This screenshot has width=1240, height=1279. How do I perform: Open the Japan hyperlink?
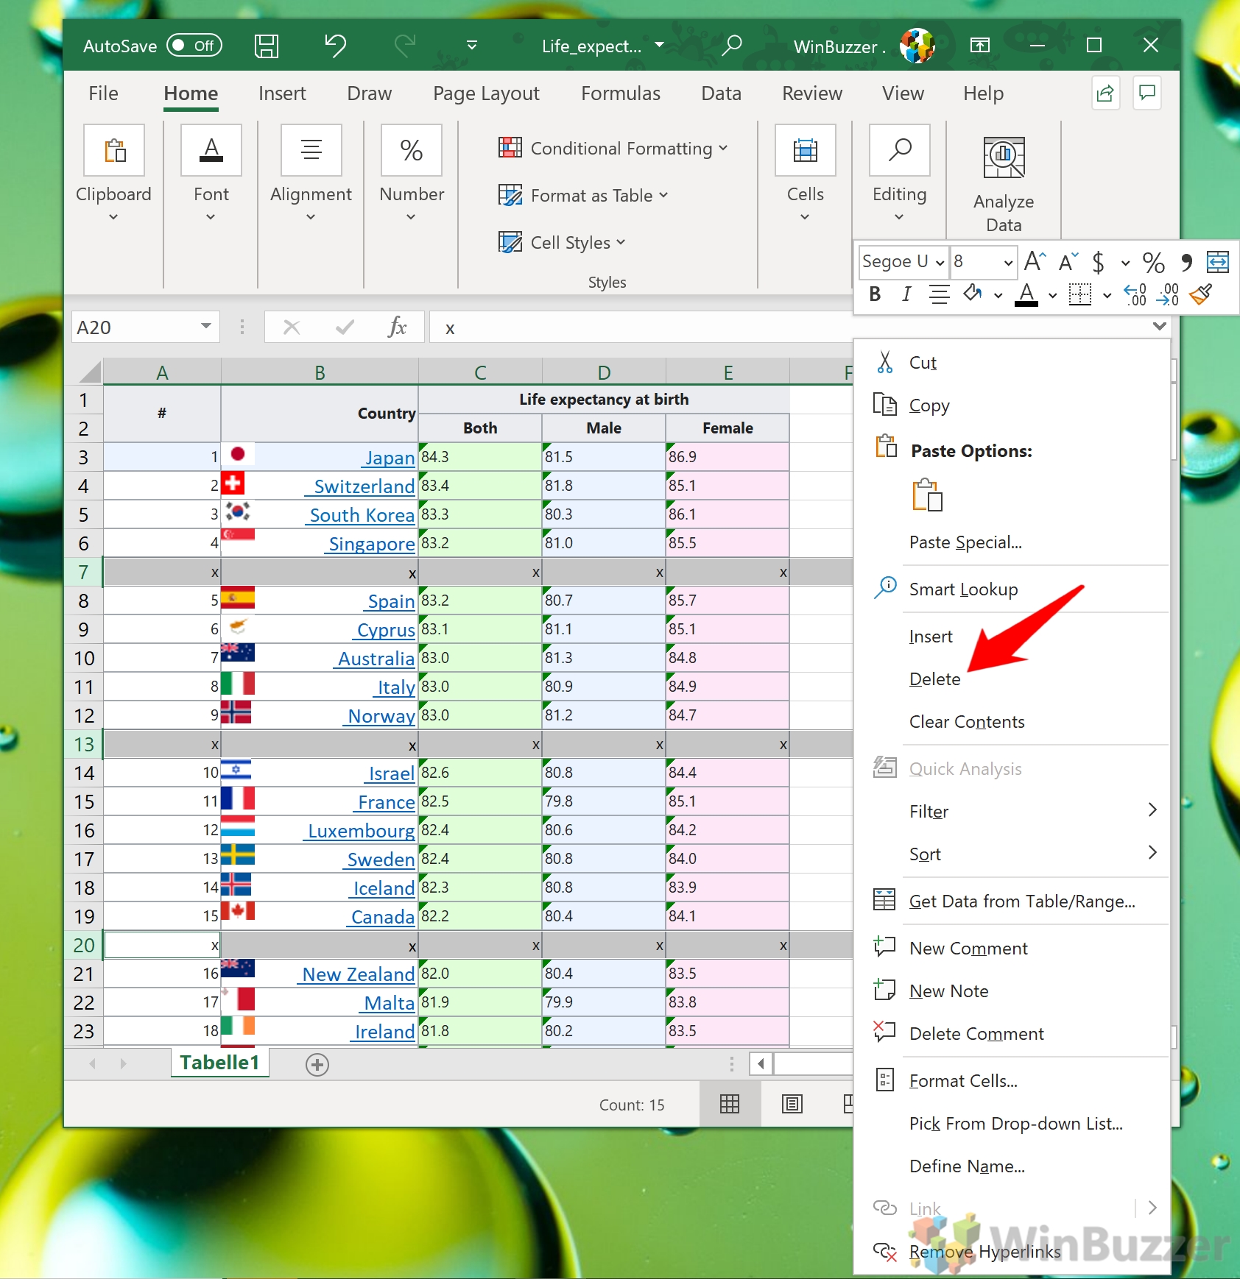(390, 458)
